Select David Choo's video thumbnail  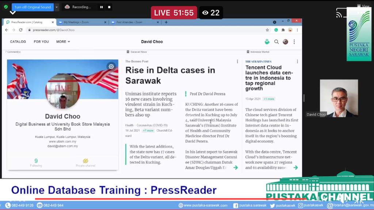click(x=339, y=98)
